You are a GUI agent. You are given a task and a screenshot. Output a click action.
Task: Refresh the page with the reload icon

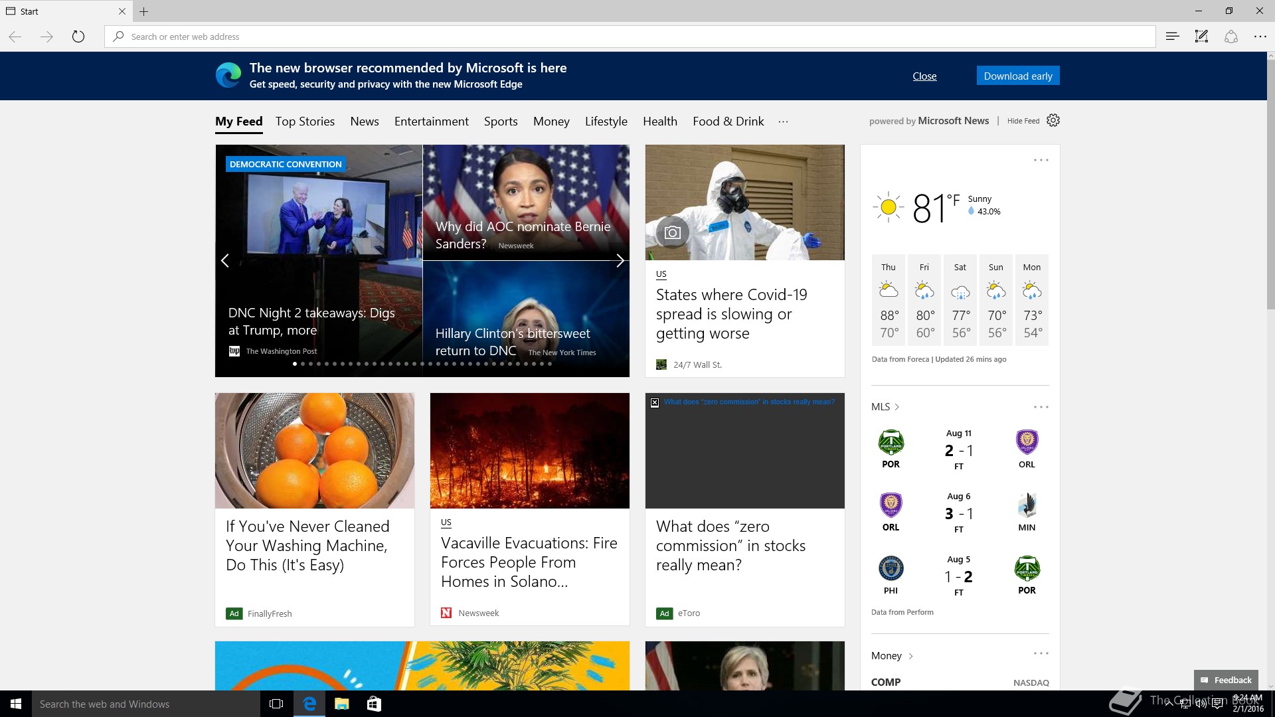tap(78, 37)
